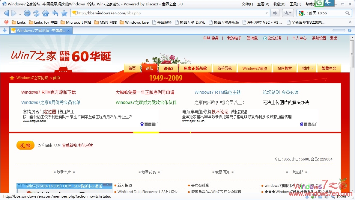Click the 发帖 post button
The image size is (355, 200).
coord(25,145)
